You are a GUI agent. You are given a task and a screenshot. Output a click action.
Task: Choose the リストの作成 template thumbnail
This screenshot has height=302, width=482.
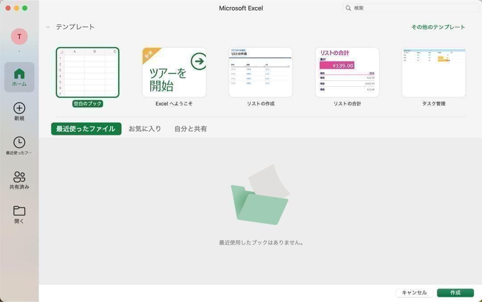[261, 72]
